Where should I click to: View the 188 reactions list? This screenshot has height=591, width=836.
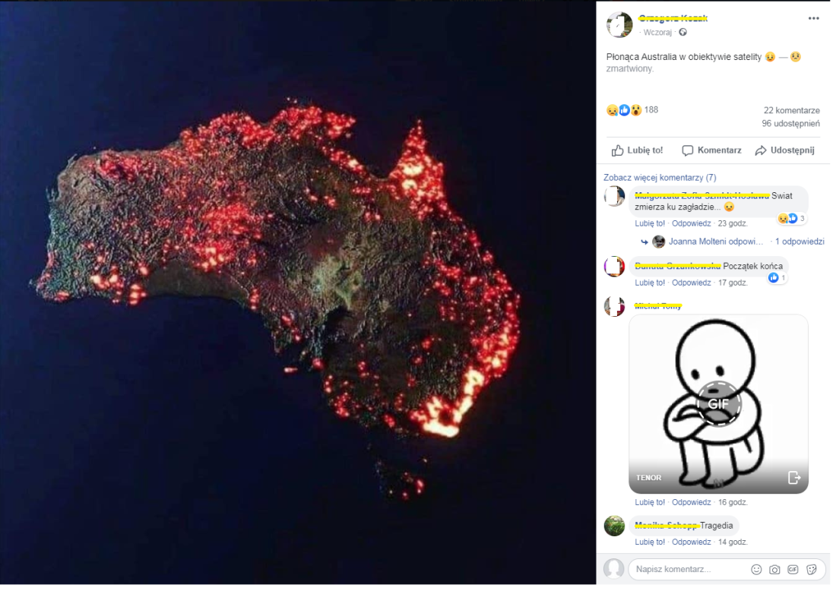[x=632, y=110]
